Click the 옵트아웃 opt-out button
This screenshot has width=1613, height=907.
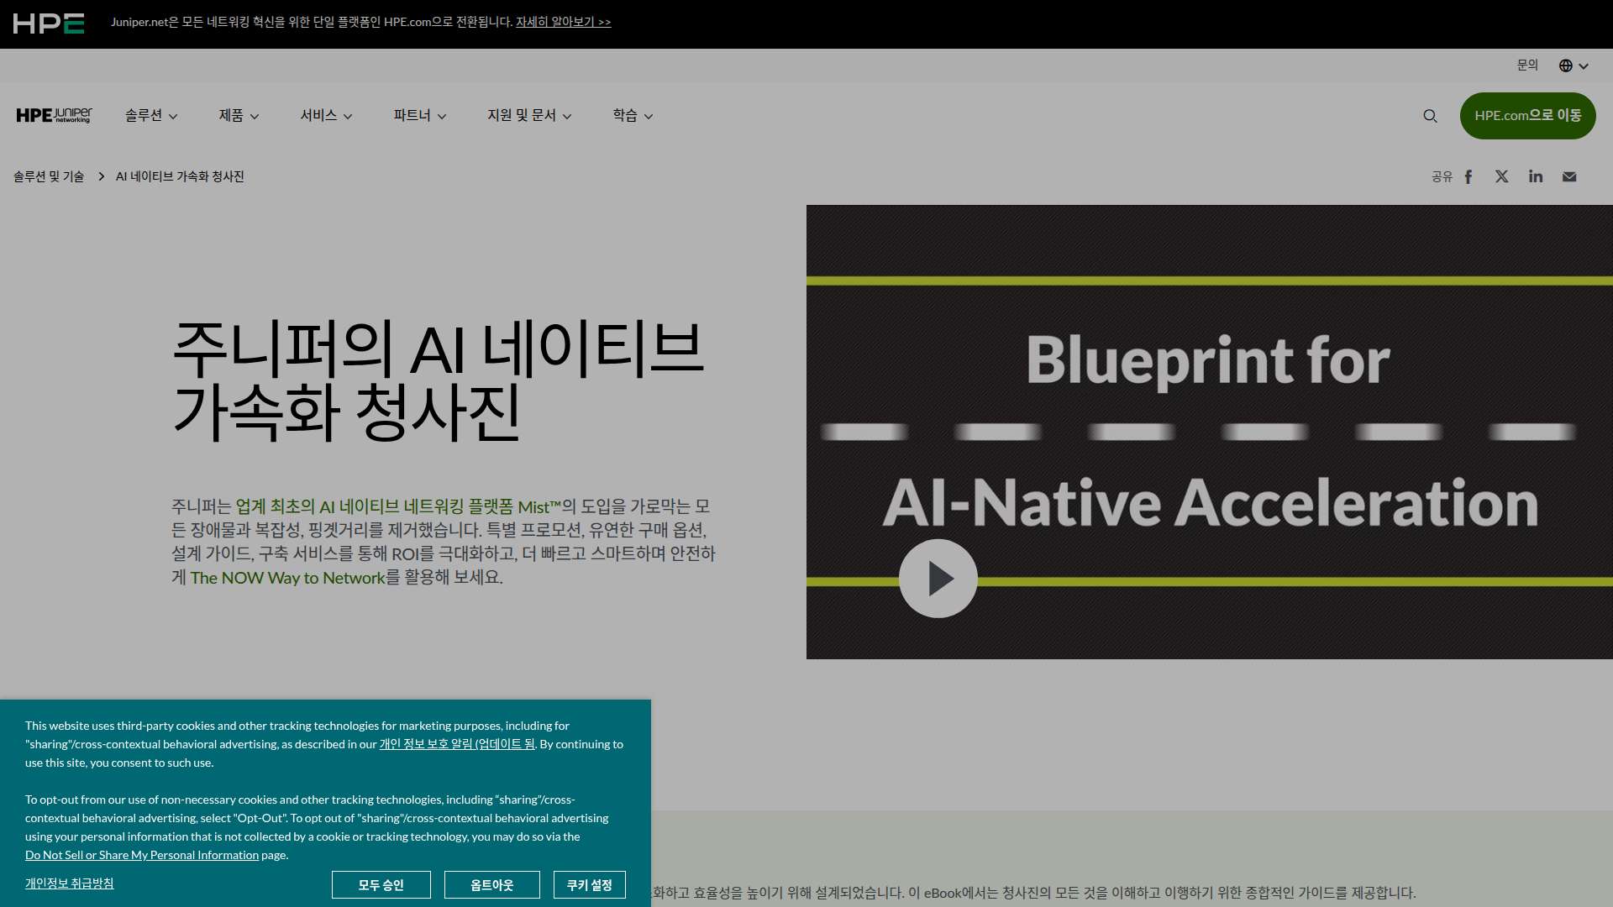(492, 885)
